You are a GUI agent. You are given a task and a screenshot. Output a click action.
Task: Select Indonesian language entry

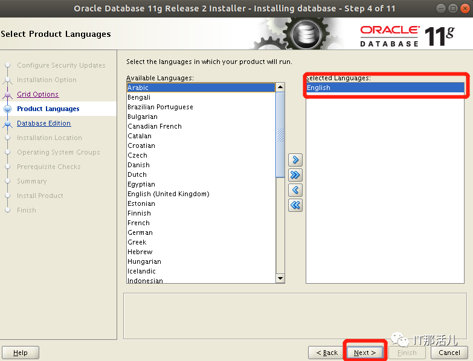tap(201, 280)
